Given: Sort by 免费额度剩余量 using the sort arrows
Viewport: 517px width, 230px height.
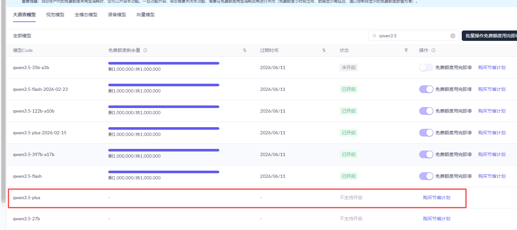Looking at the screenshot, I should coord(245,50).
